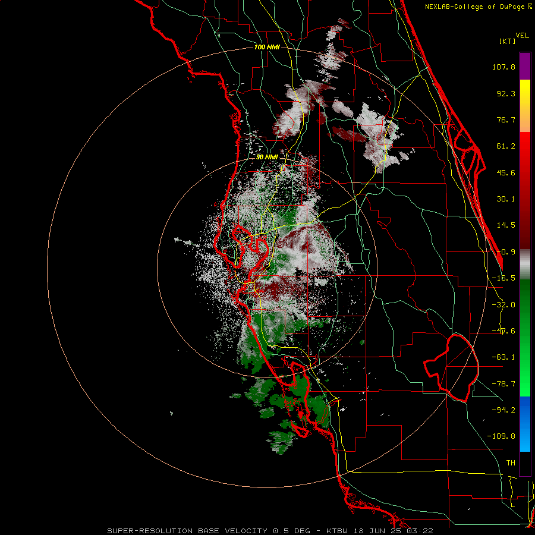535x535 pixels.
Task: Click the -63.1 velocity scale value
Action: point(503,357)
